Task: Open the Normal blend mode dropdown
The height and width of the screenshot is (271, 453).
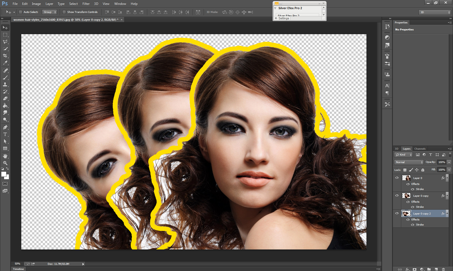Action: point(409,162)
